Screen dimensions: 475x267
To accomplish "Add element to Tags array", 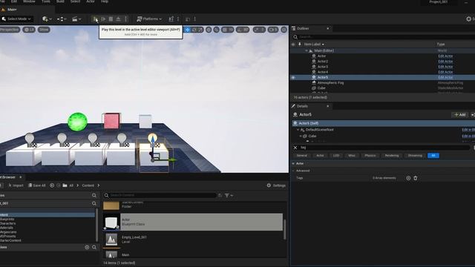I will point(408,178).
